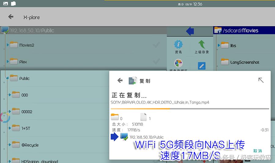Screen dimensions: 275x163
Task: Expand the 00002 folder
Action: click(x=9, y=111)
